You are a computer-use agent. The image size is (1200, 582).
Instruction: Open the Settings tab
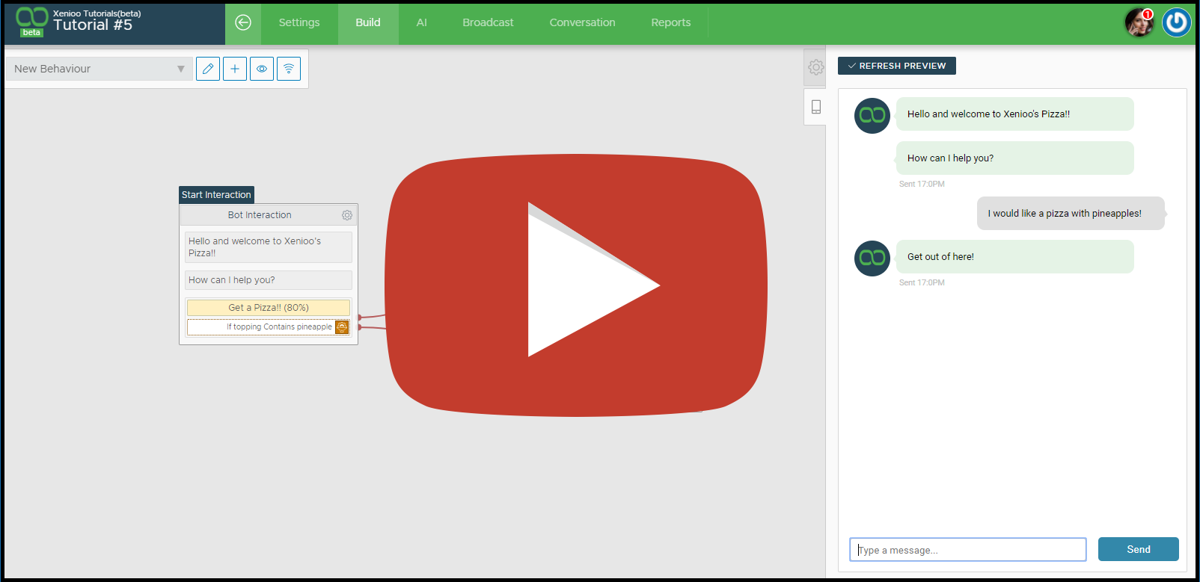point(299,22)
